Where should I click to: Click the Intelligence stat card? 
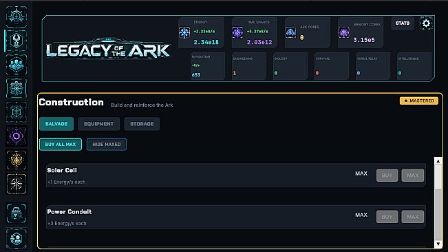(x=414, y=66)
